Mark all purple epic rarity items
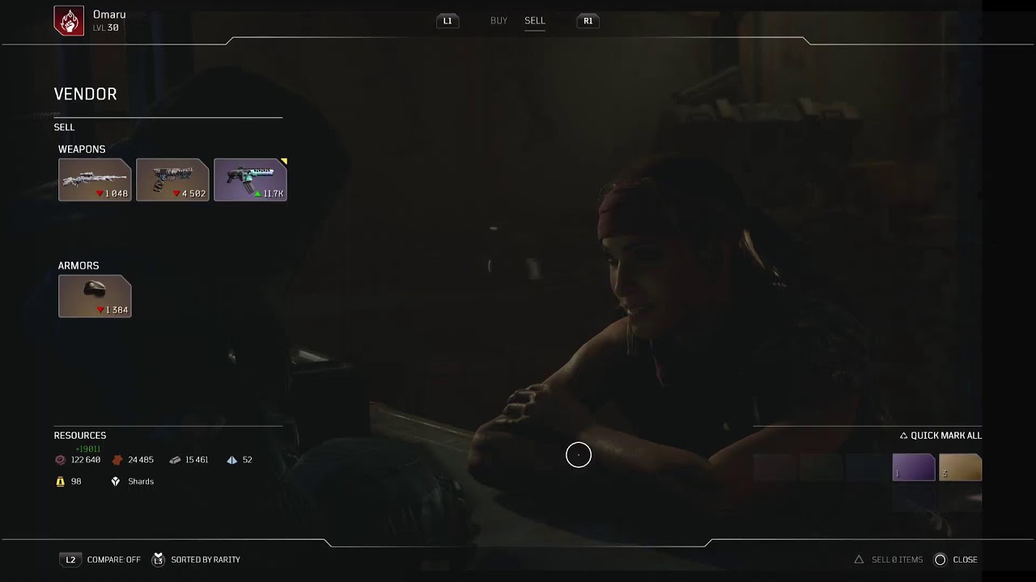1036x582 pixels. [914, 467]
